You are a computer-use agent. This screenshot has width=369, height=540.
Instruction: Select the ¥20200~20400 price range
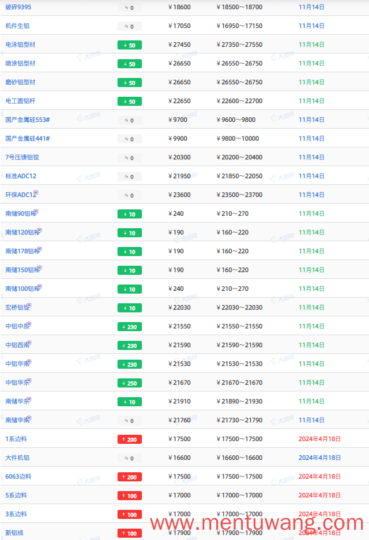click(x=240, y=157)
